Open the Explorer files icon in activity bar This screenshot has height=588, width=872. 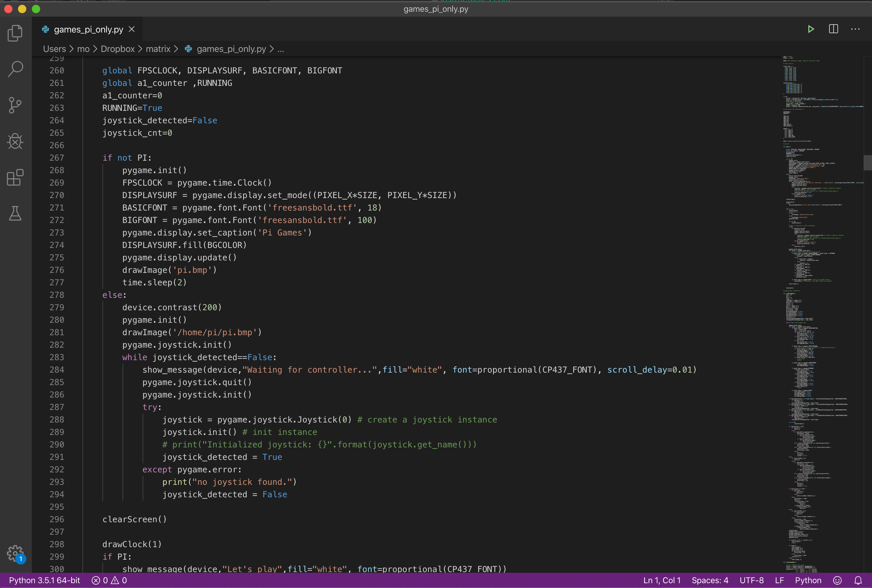(15, 33)
